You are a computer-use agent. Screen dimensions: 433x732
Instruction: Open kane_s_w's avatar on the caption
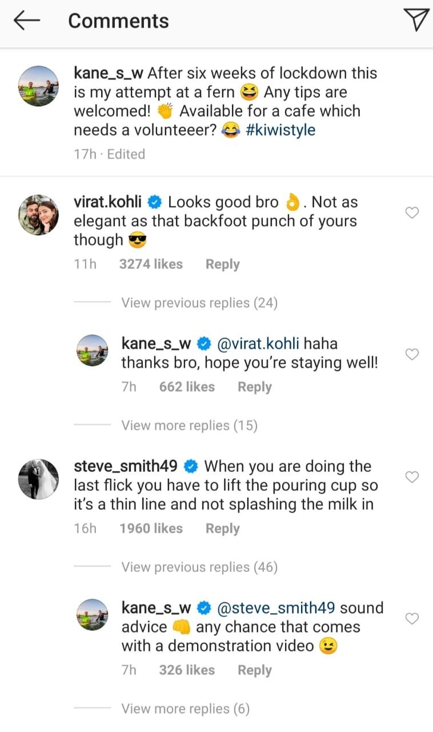click(x=39, y=86)
